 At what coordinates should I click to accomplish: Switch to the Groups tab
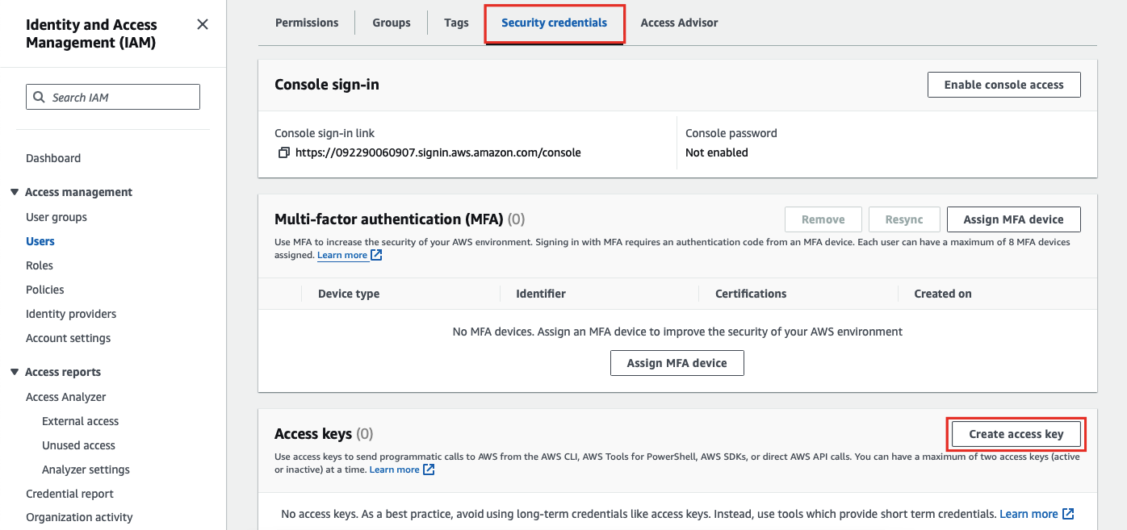392,23
